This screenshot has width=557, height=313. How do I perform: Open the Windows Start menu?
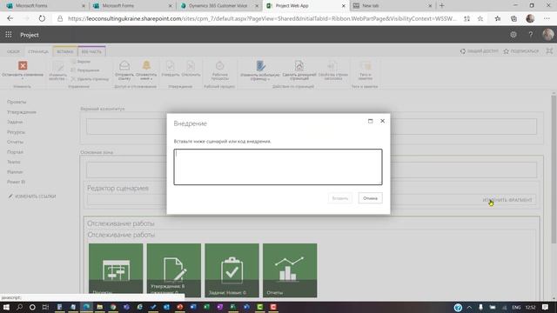[x=6, y=307]
